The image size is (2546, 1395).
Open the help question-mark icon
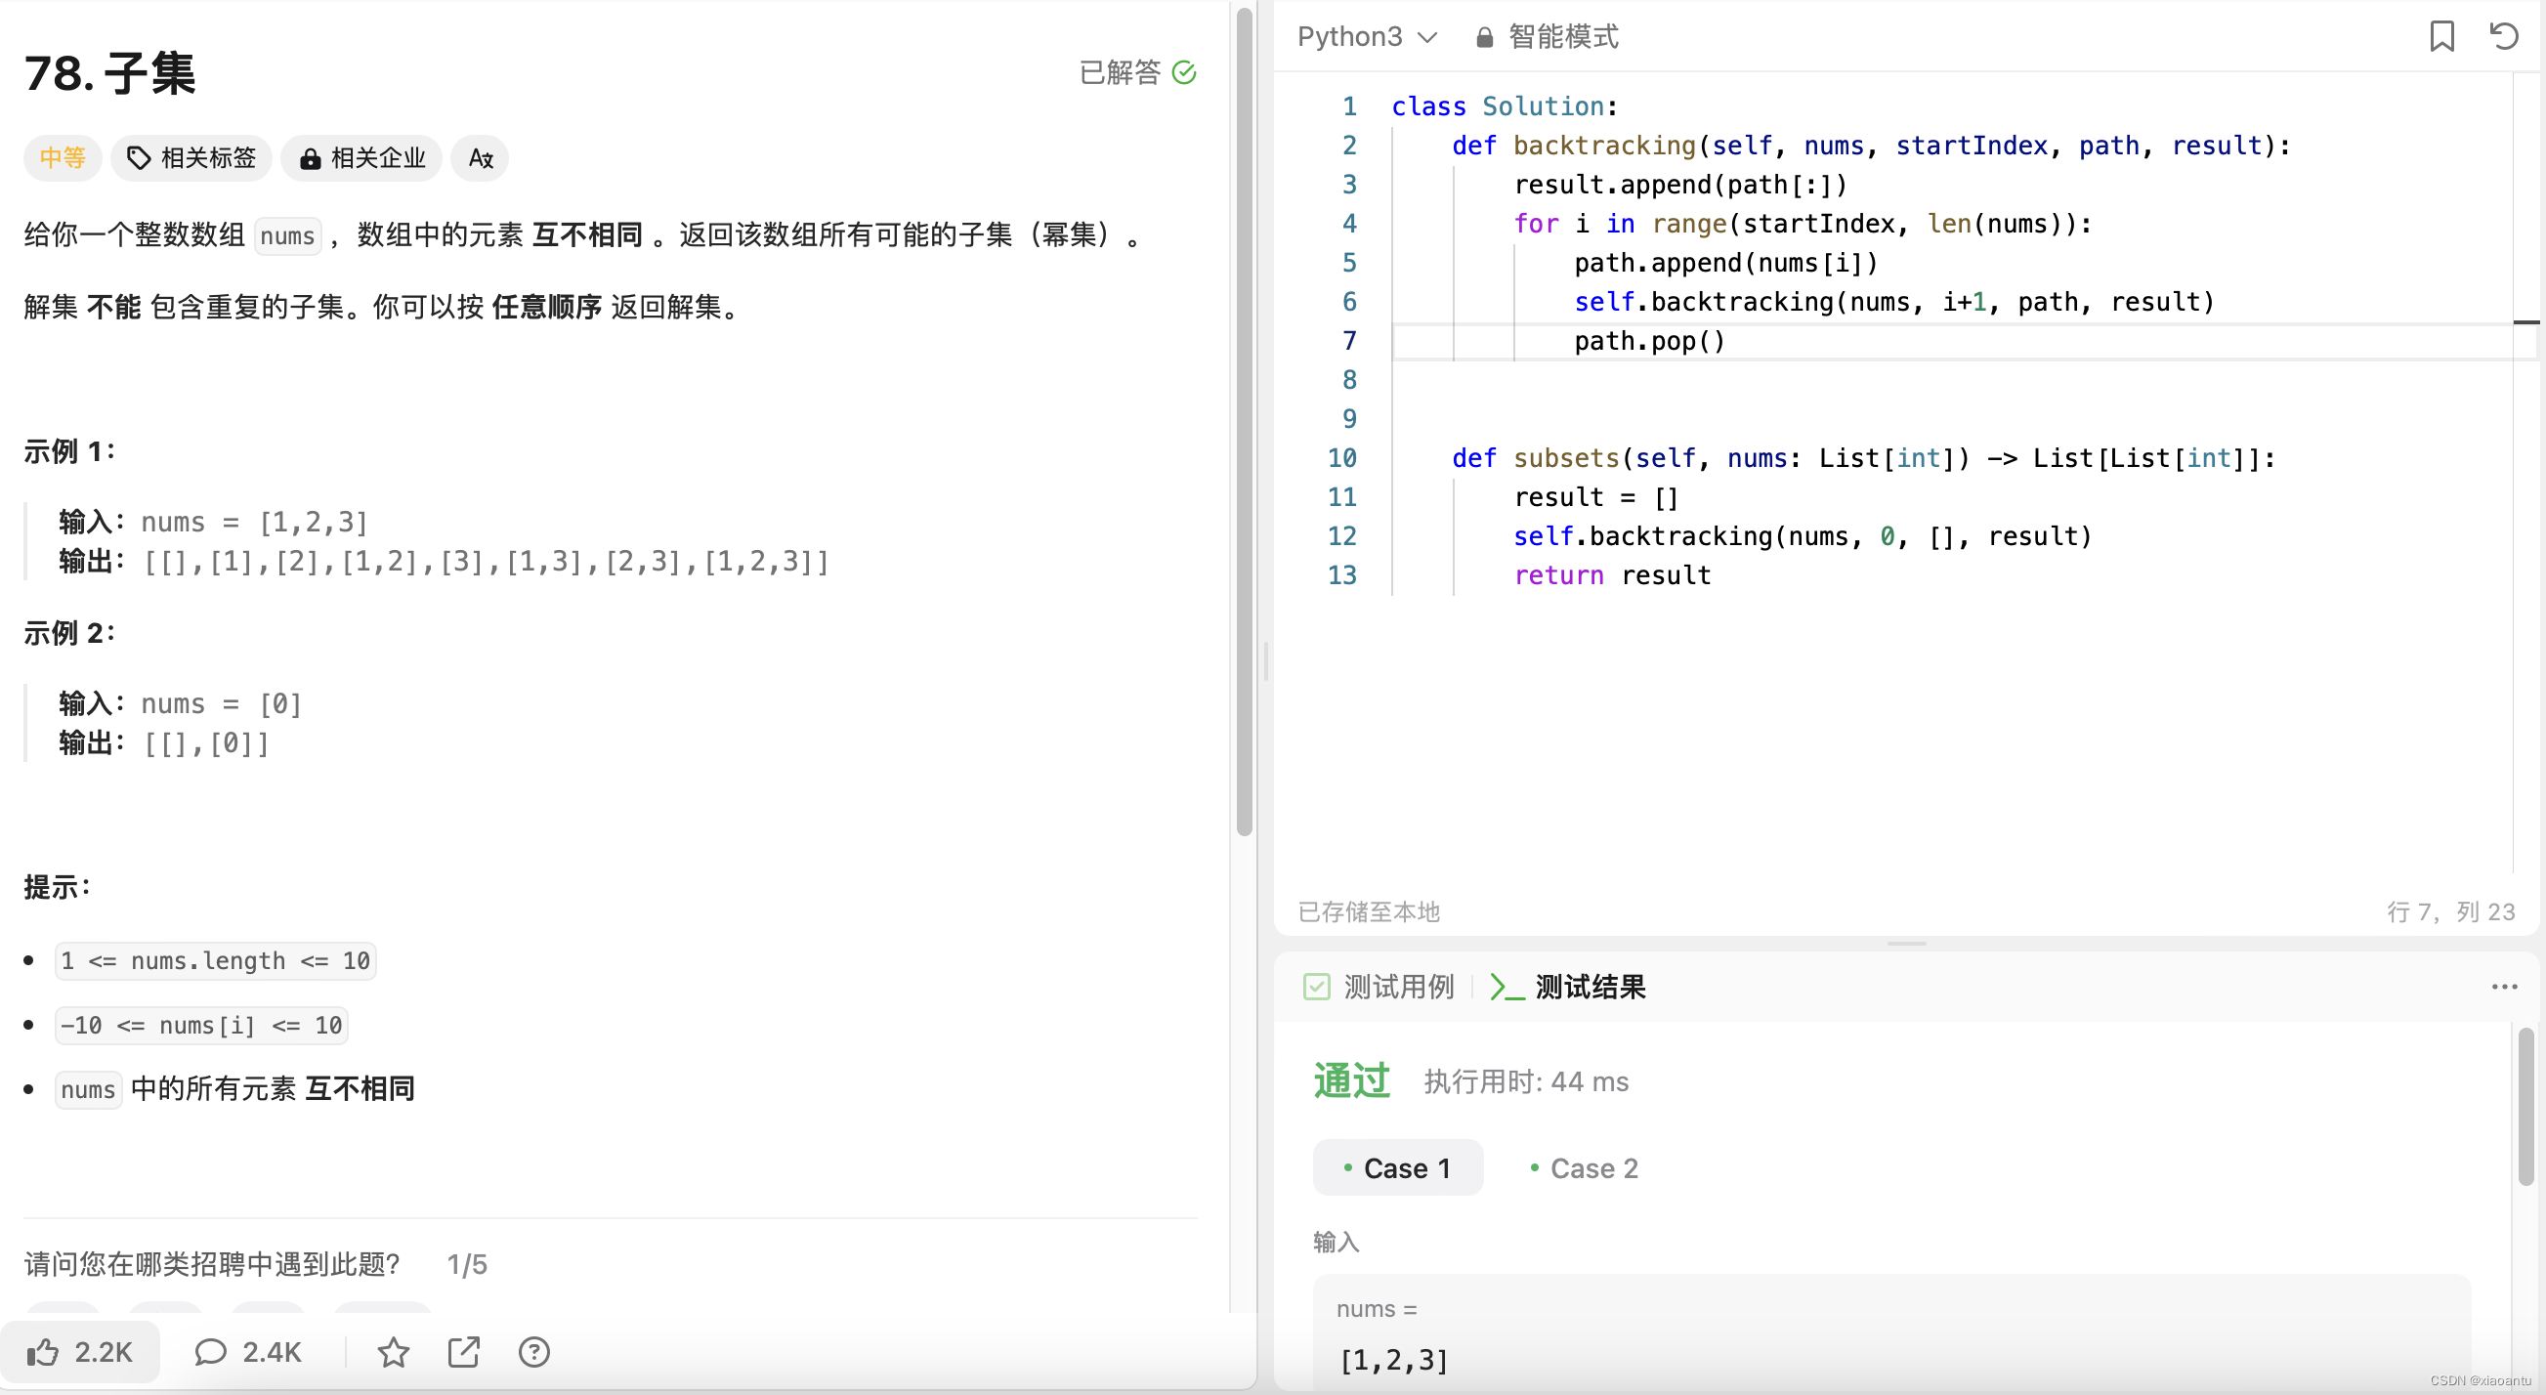(x=533, y=1352)
